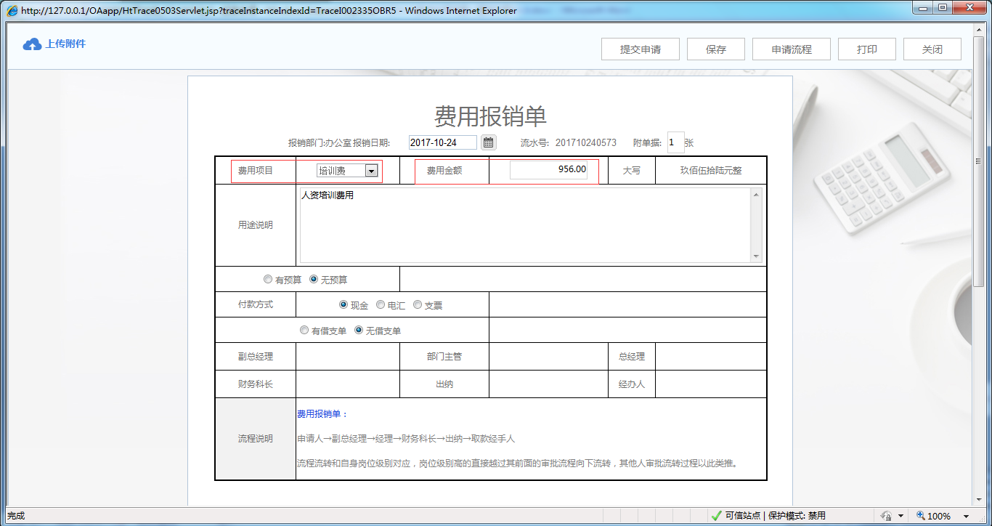992x526 pixels.
Task: Click the 打印 button
Action: pos(866,49)
